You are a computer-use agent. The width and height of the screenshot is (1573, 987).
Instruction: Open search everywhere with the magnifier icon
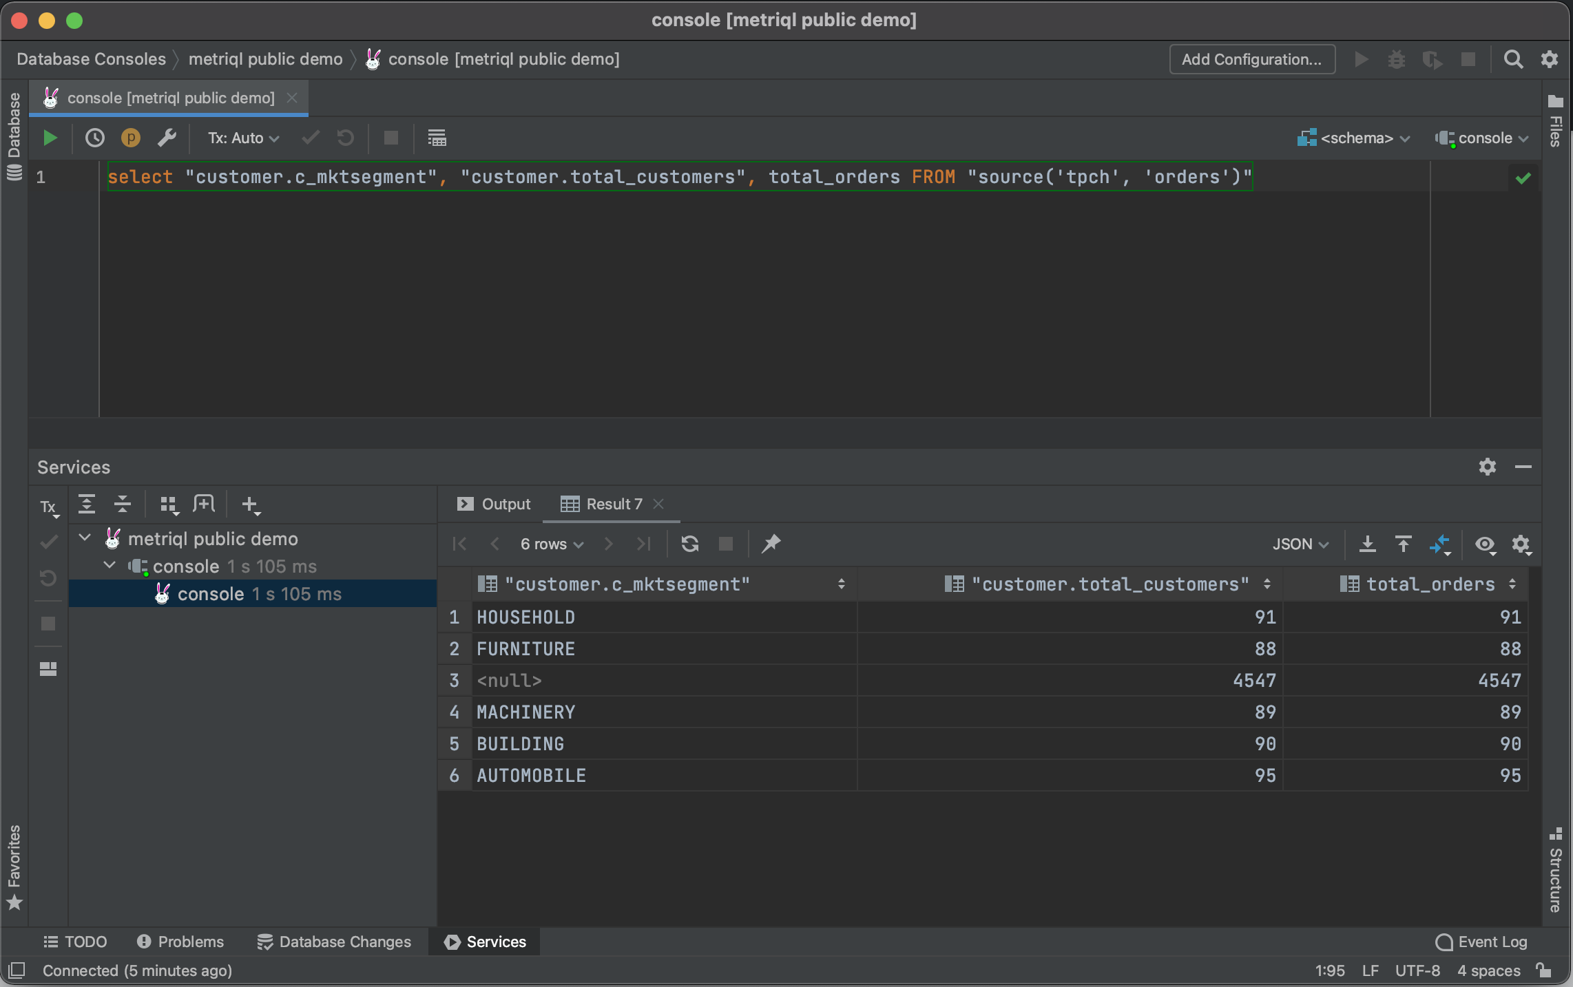pyautogui.click(x=1513, y=59)
